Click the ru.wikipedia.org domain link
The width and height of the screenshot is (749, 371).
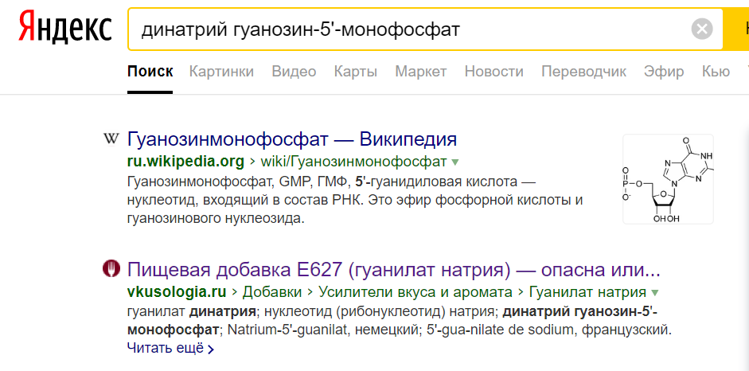[185, 162]
